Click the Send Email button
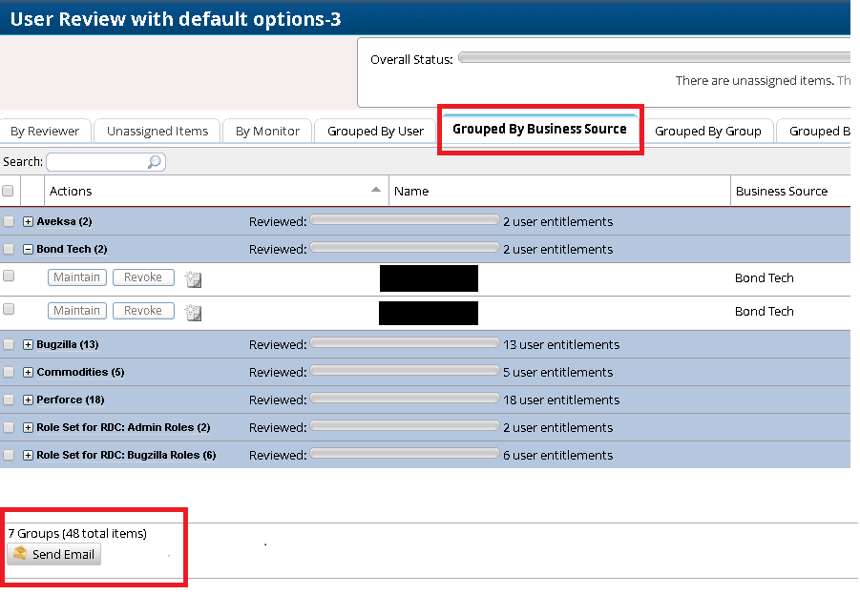The height and width of the screenshot is (615, 860). (x=53, y=555)
